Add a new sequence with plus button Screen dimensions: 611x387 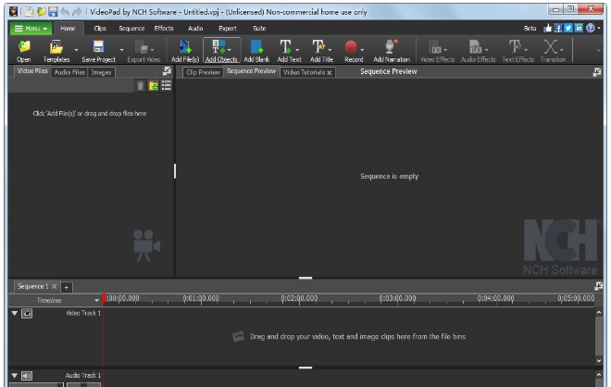pos(66,287)
